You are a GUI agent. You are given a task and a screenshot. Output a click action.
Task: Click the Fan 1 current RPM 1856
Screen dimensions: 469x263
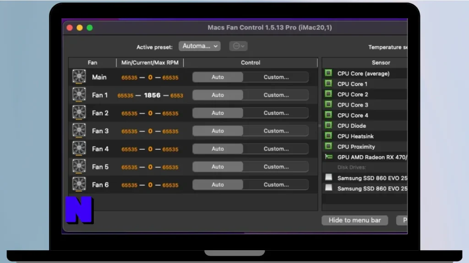(152, 95)
